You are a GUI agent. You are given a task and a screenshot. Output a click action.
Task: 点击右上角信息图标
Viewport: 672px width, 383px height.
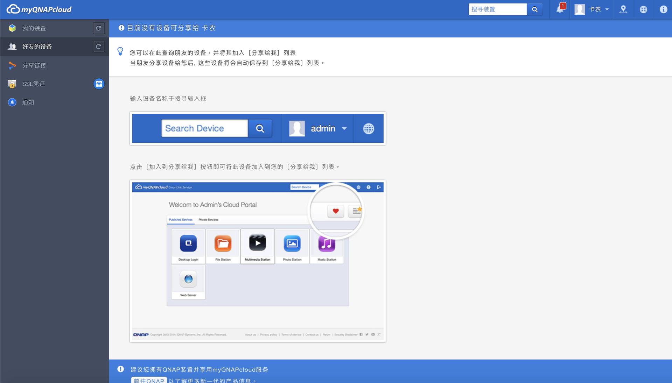click(x=663, y=9)
